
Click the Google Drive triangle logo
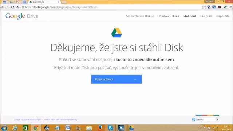[x=116, y=32]
